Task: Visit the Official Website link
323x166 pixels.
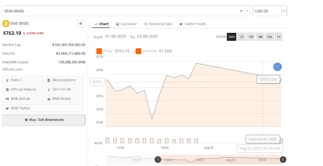Action: click(23, 89)
